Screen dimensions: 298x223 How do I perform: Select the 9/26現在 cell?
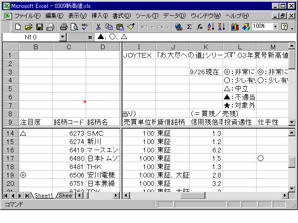coord(206,72)
